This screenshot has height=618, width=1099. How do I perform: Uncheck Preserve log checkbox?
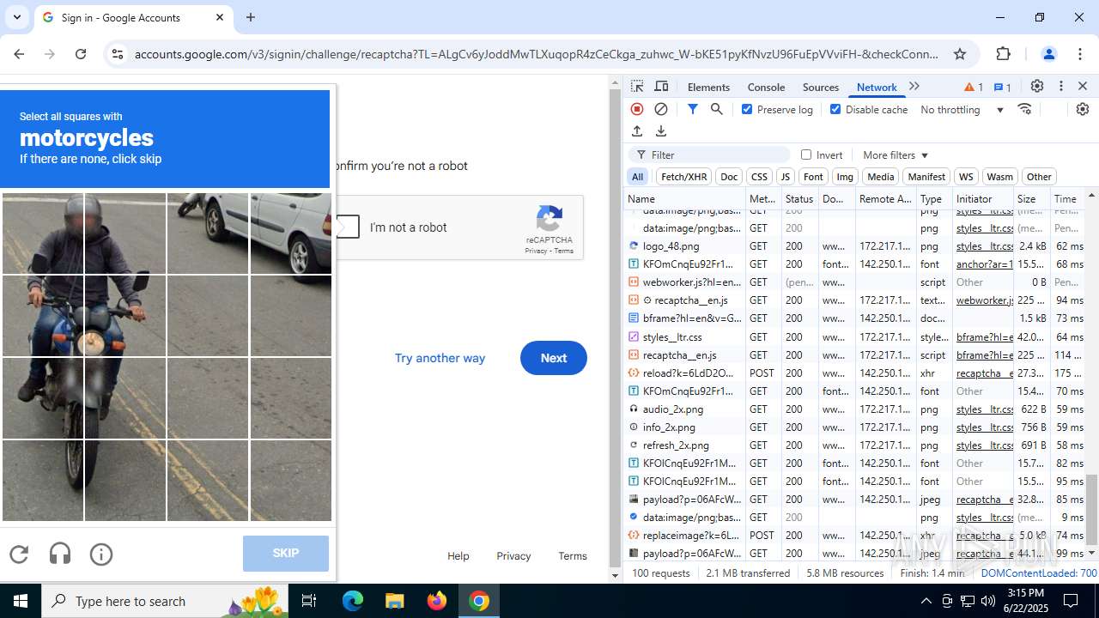tap(747, 109)
